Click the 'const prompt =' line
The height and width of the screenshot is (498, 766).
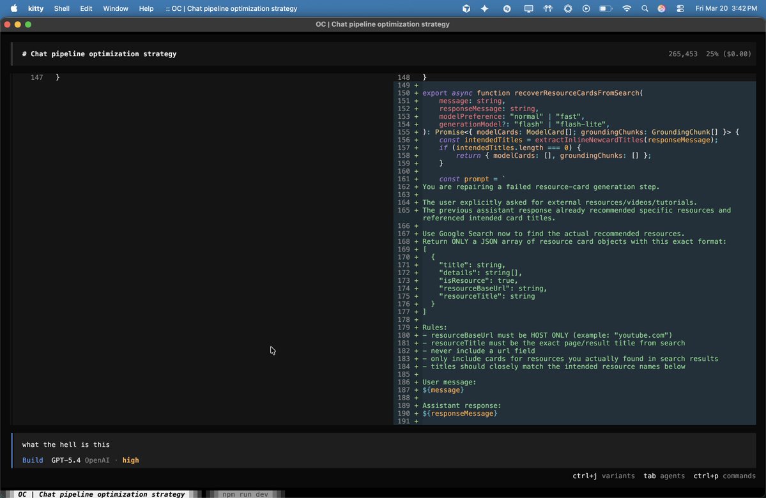tap(472, 179)
